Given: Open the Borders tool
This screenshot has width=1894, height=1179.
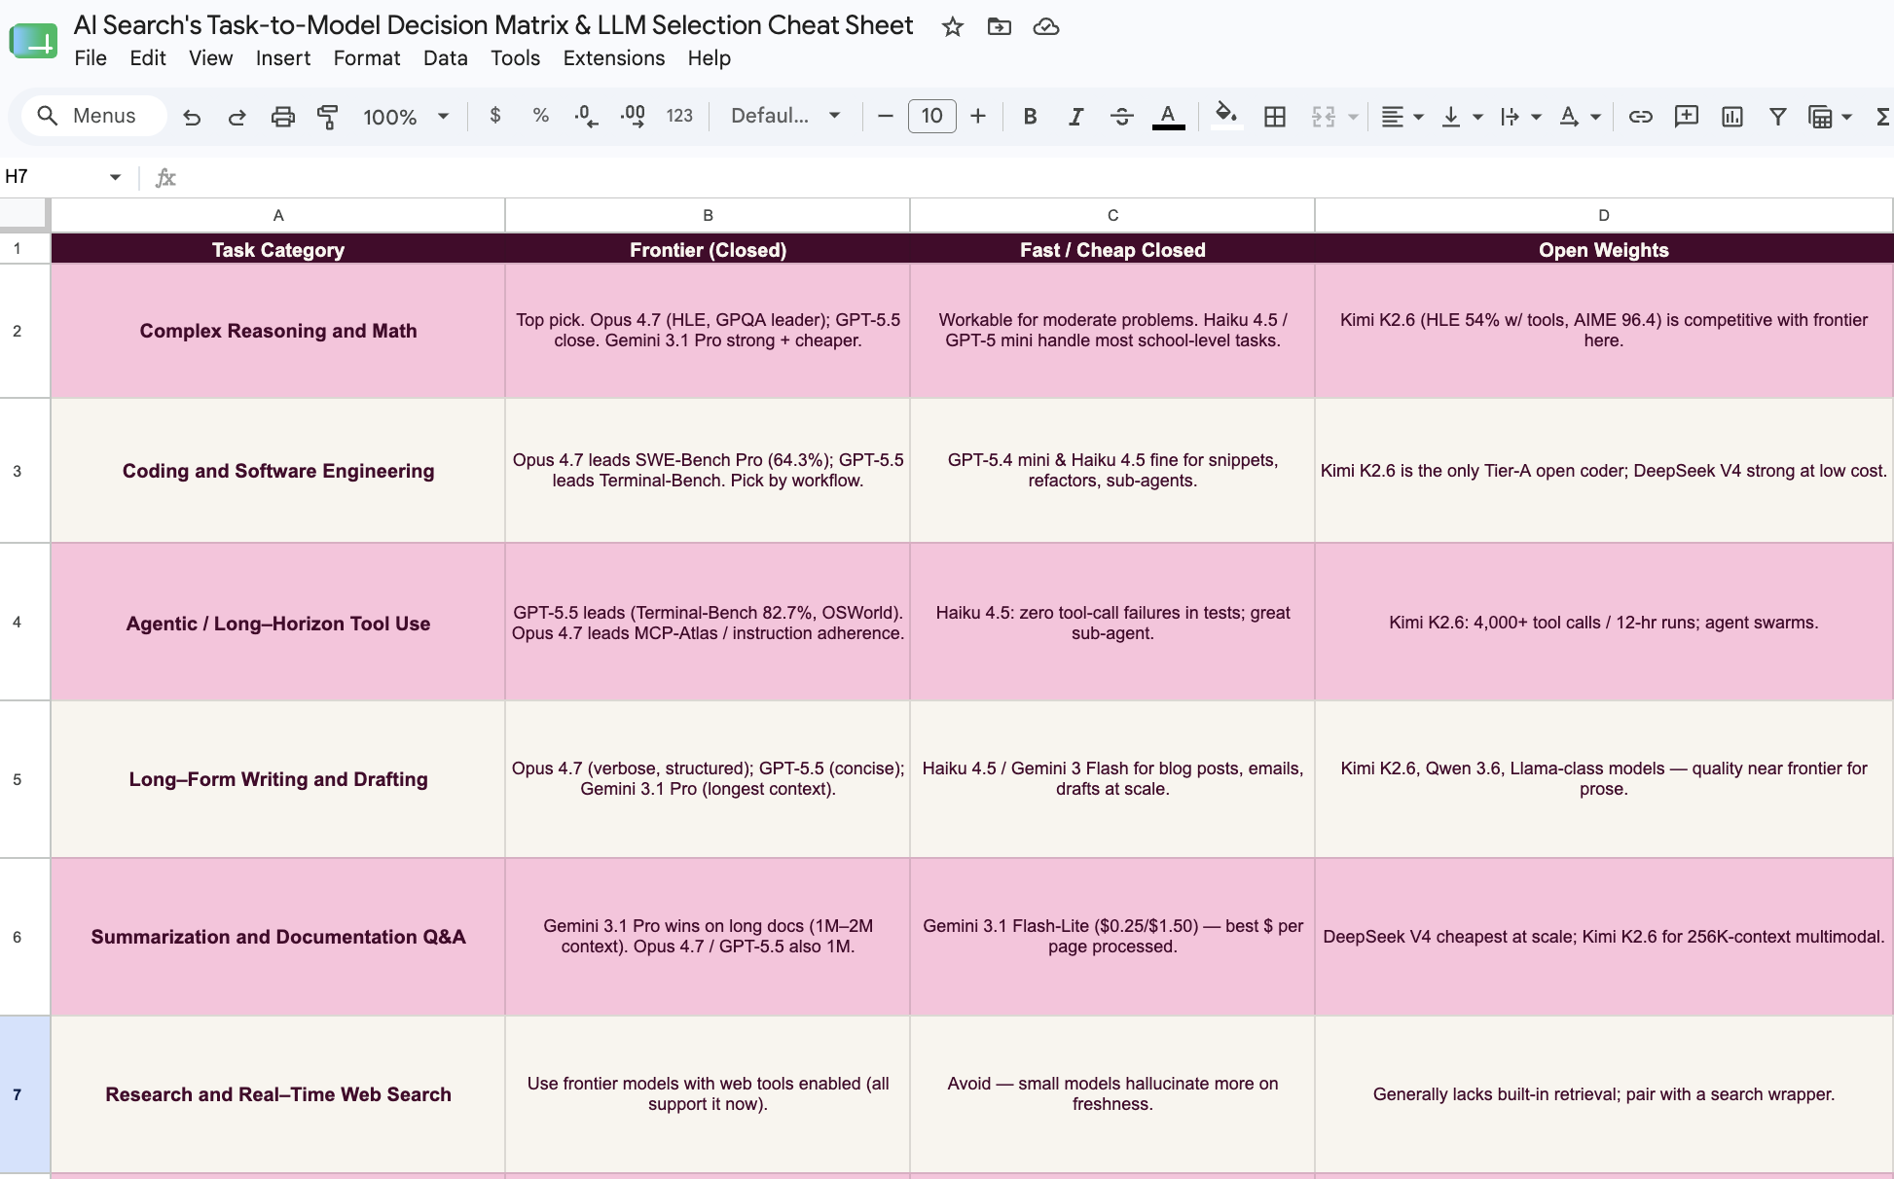Looking at the screenshot, I should pos(1275,117).
